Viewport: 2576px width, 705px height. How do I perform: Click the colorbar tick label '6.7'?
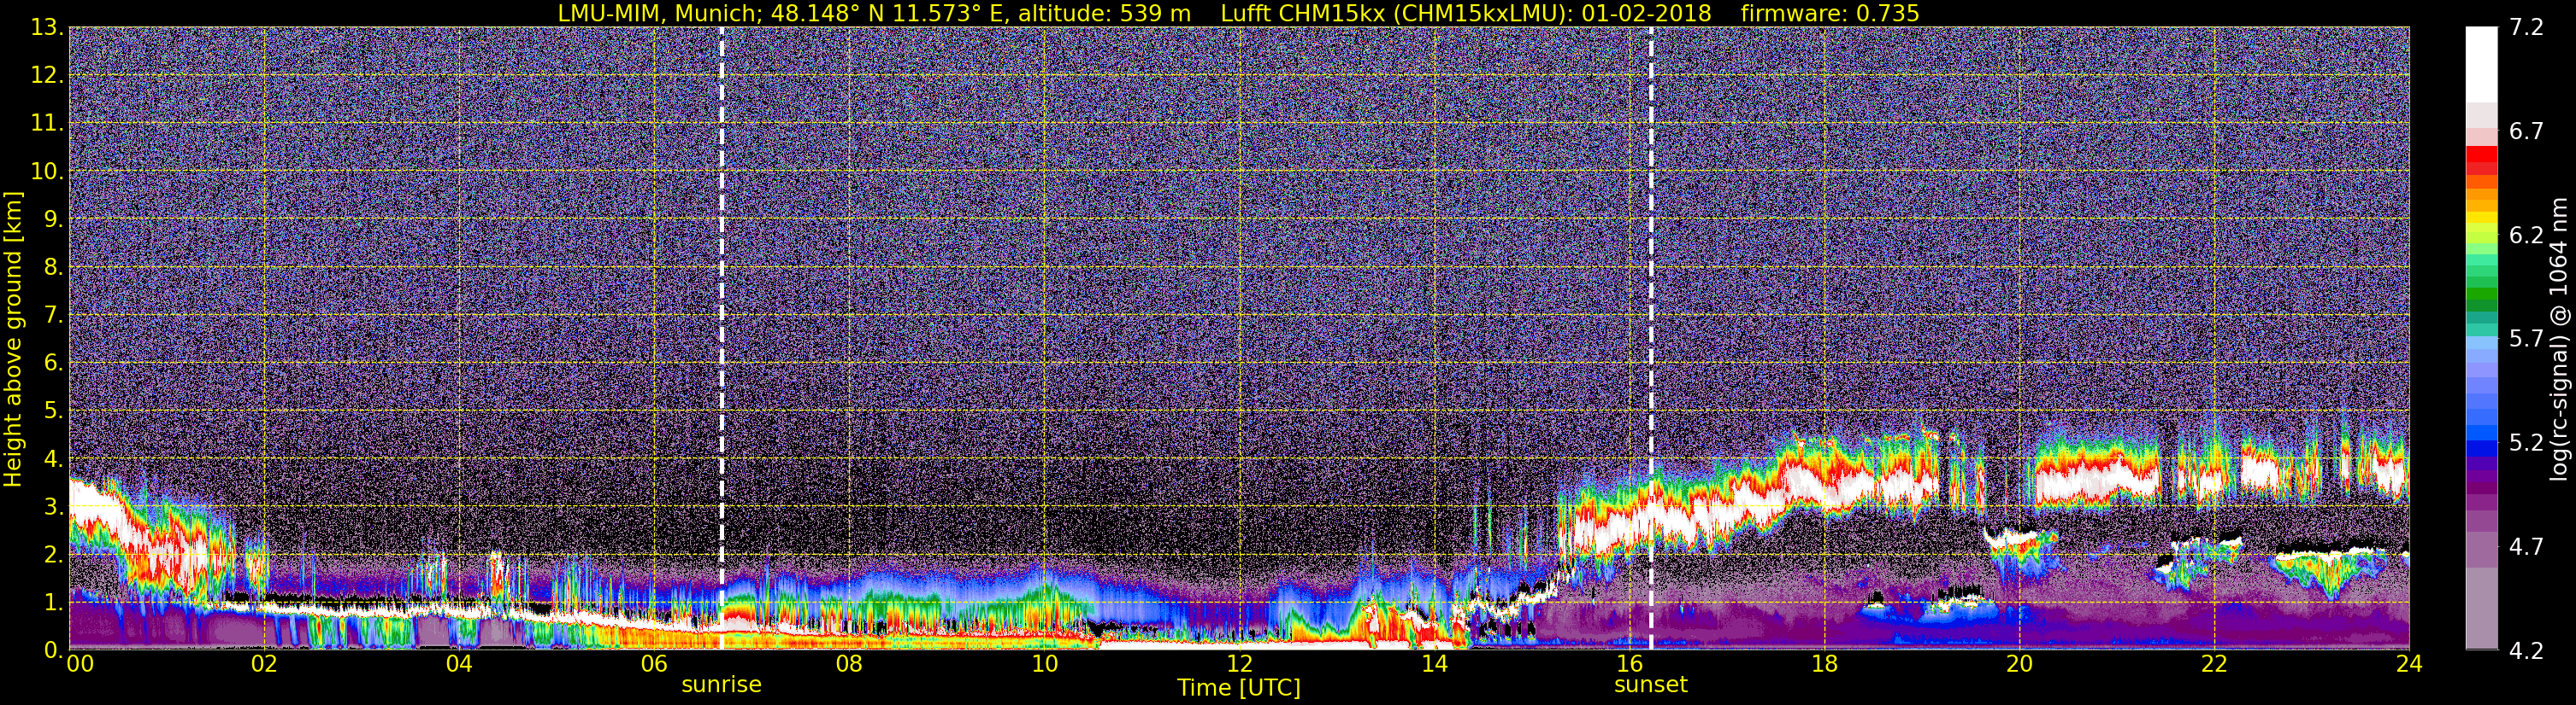pyautogui.click(x=2526, y=131)
